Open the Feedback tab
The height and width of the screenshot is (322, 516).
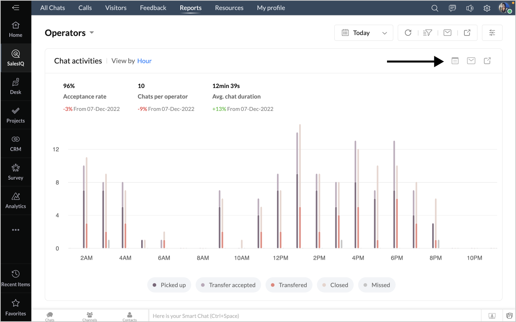coord(153,8)
